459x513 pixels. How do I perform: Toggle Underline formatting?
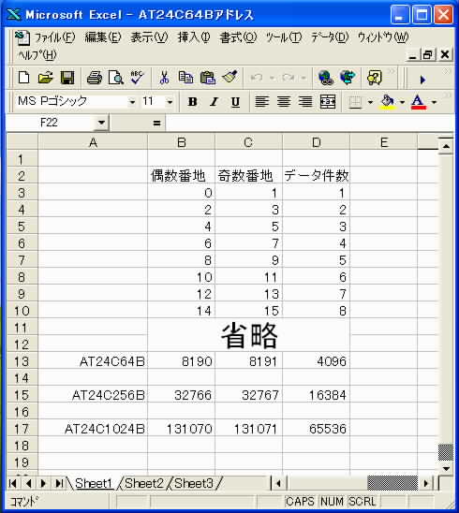[235, 102]
